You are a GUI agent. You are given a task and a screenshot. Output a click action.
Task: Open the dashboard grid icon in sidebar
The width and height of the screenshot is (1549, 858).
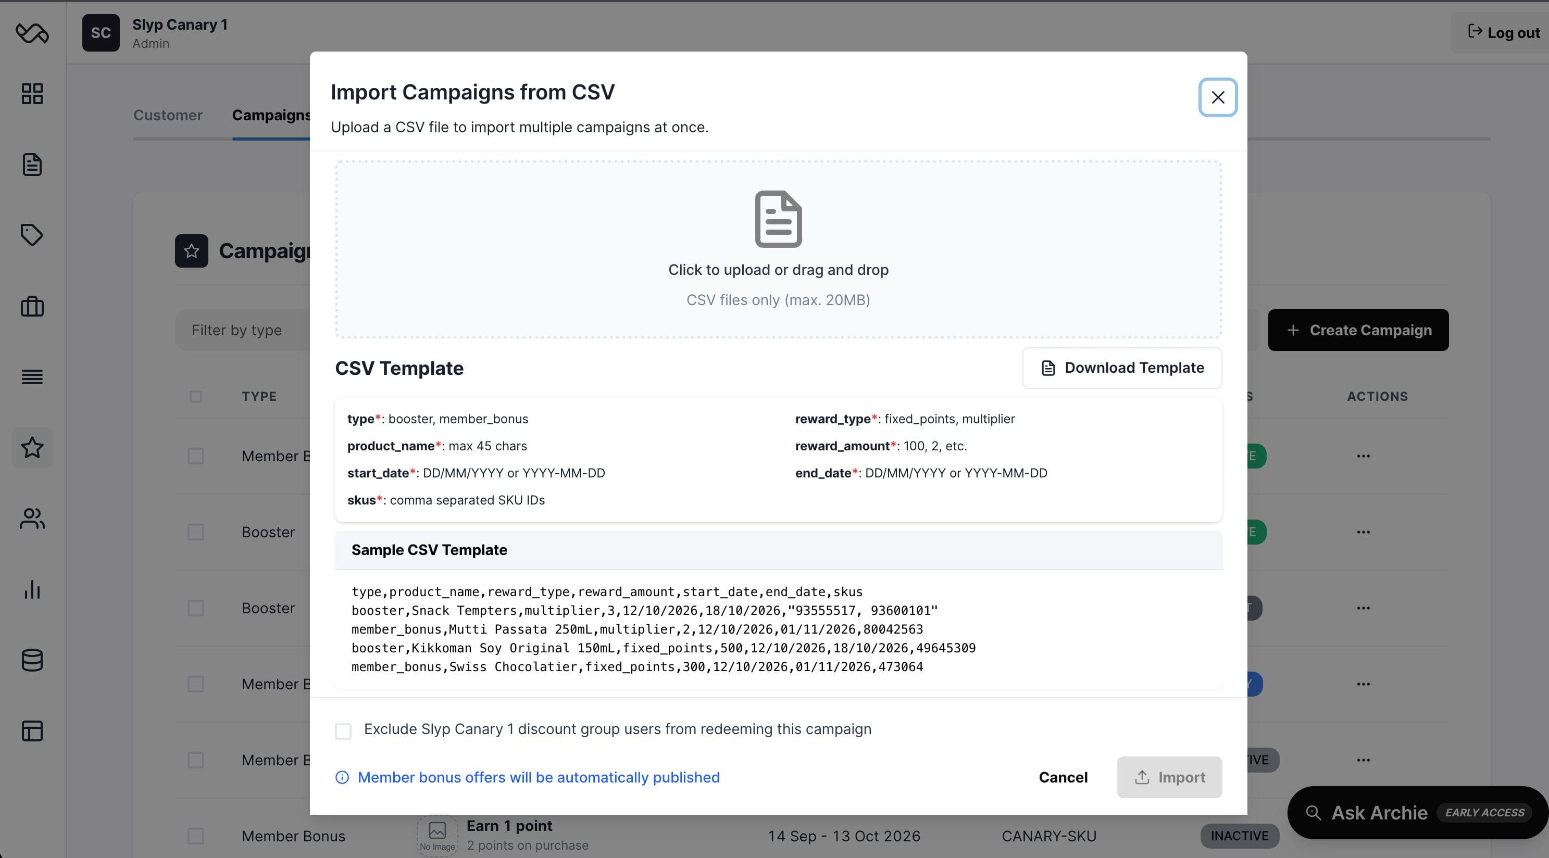coord(32,94)
